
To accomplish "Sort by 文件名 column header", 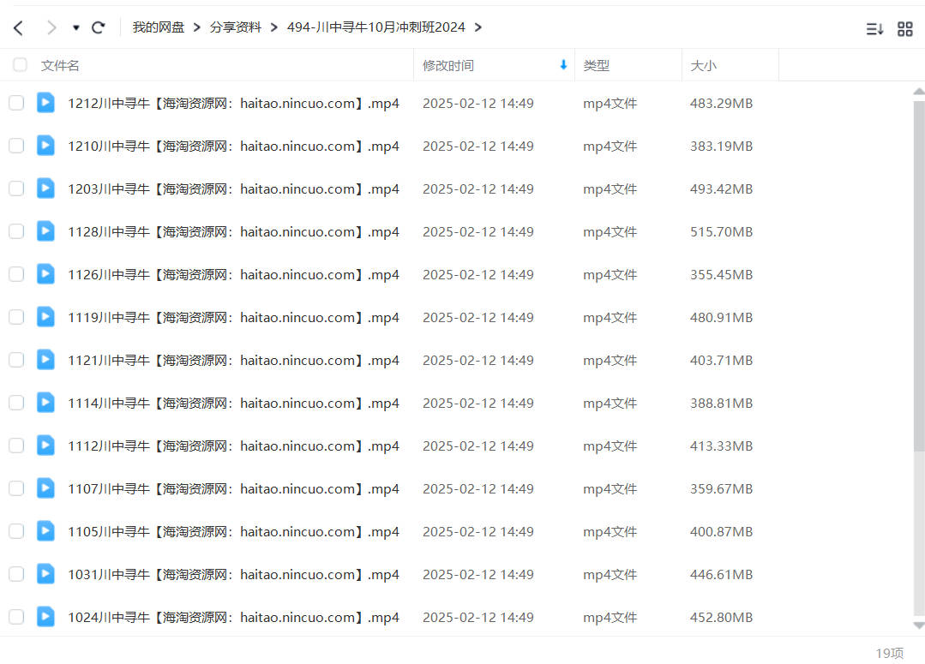I will tap(60, 65).
